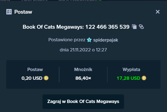Copy the bet ID to clipboard
Viewport: 167px width, 112px height.
(x=134, y=27)
